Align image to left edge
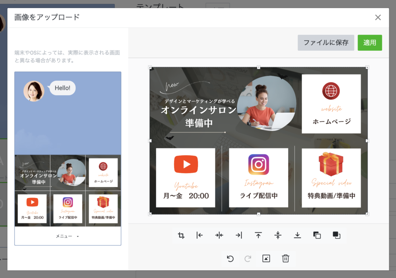Viewport: 396px width, 278px height. tap(200, 235)
